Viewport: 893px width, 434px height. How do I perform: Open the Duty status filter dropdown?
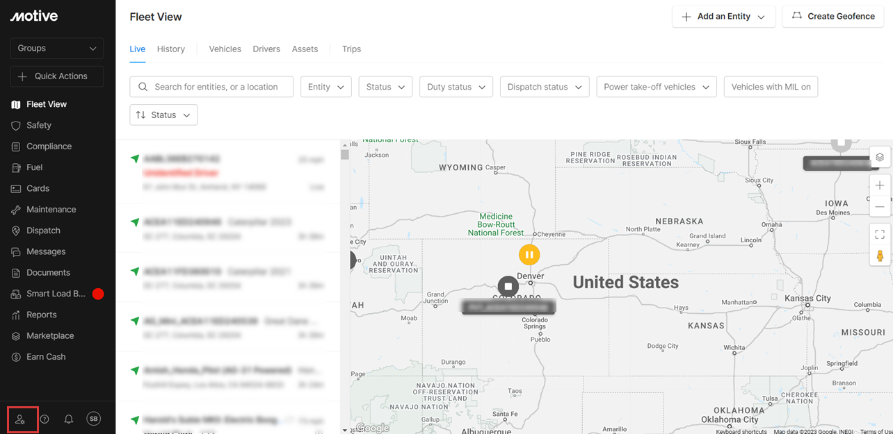pyautogui.click(x=456, y=87)
